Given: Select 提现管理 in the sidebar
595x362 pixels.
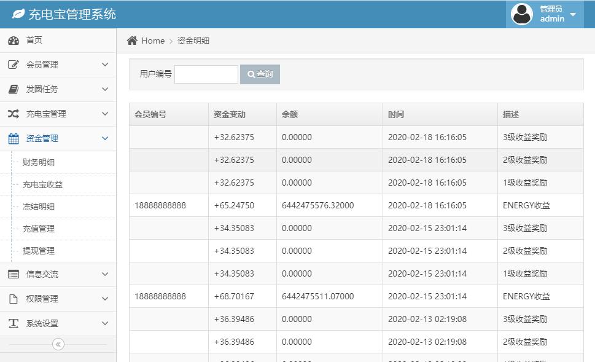Looking at the screenshot, I should (x=39, y=251).
